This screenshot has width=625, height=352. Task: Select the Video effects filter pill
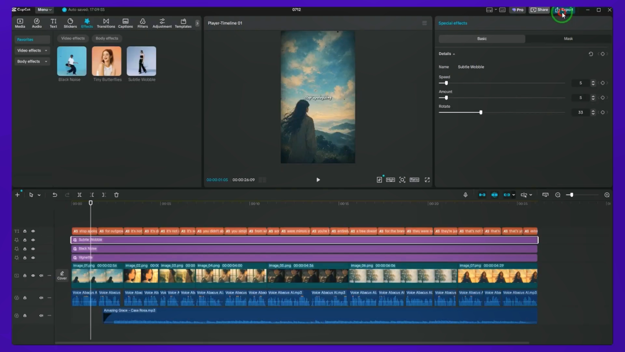[x=72, y=38]
